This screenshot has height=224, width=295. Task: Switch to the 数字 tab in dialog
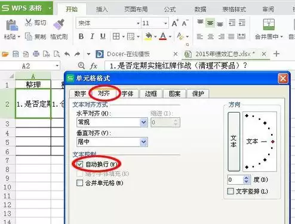click(80, 94)
